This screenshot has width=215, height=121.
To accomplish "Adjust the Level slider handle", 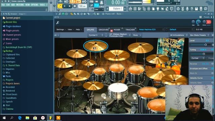I will [x=206, y=45].
